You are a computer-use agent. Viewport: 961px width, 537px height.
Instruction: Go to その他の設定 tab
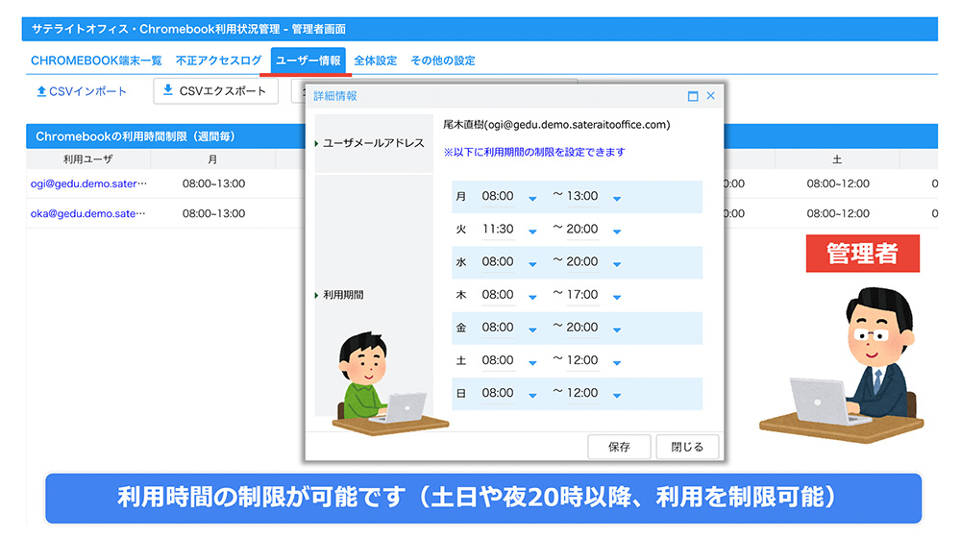[x=442, y=61]
